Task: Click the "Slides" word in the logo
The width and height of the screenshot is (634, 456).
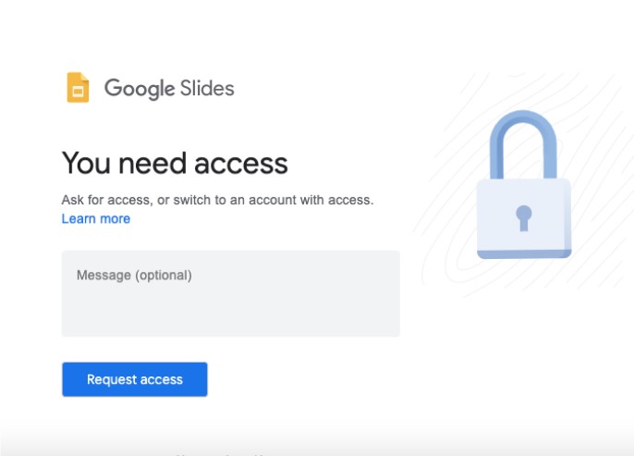Action: (x=207, y=89)
